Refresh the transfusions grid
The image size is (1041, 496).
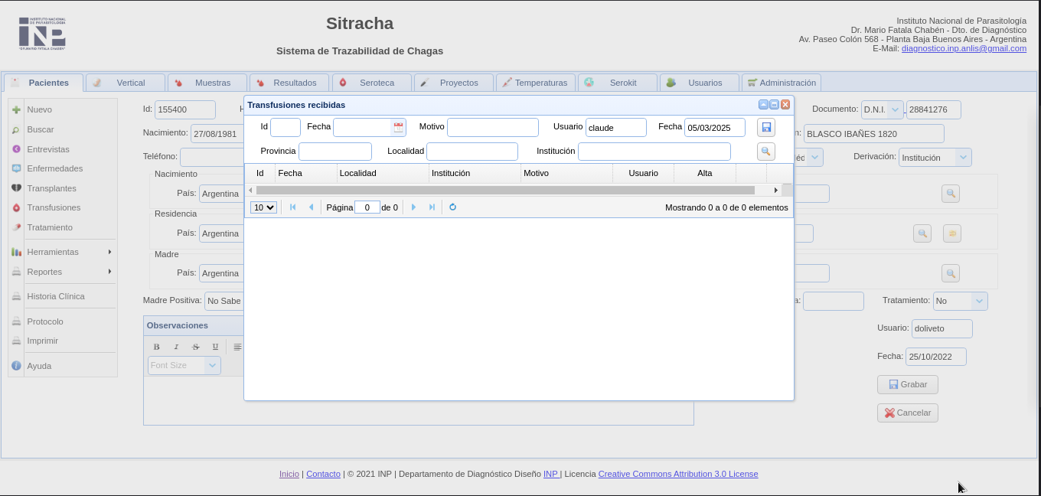tap(452, 207)
